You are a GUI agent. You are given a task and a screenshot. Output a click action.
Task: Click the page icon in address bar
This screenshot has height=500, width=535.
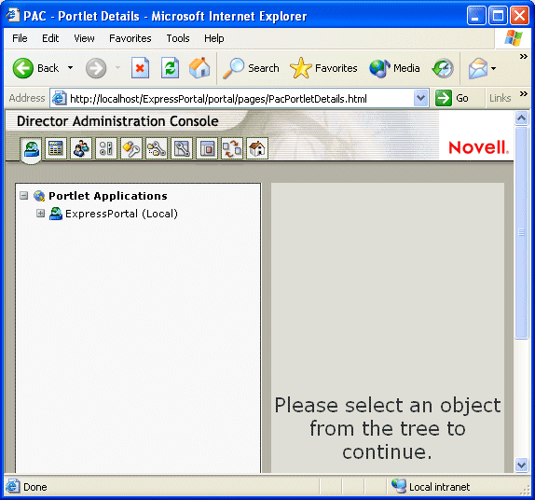(59, 98)
